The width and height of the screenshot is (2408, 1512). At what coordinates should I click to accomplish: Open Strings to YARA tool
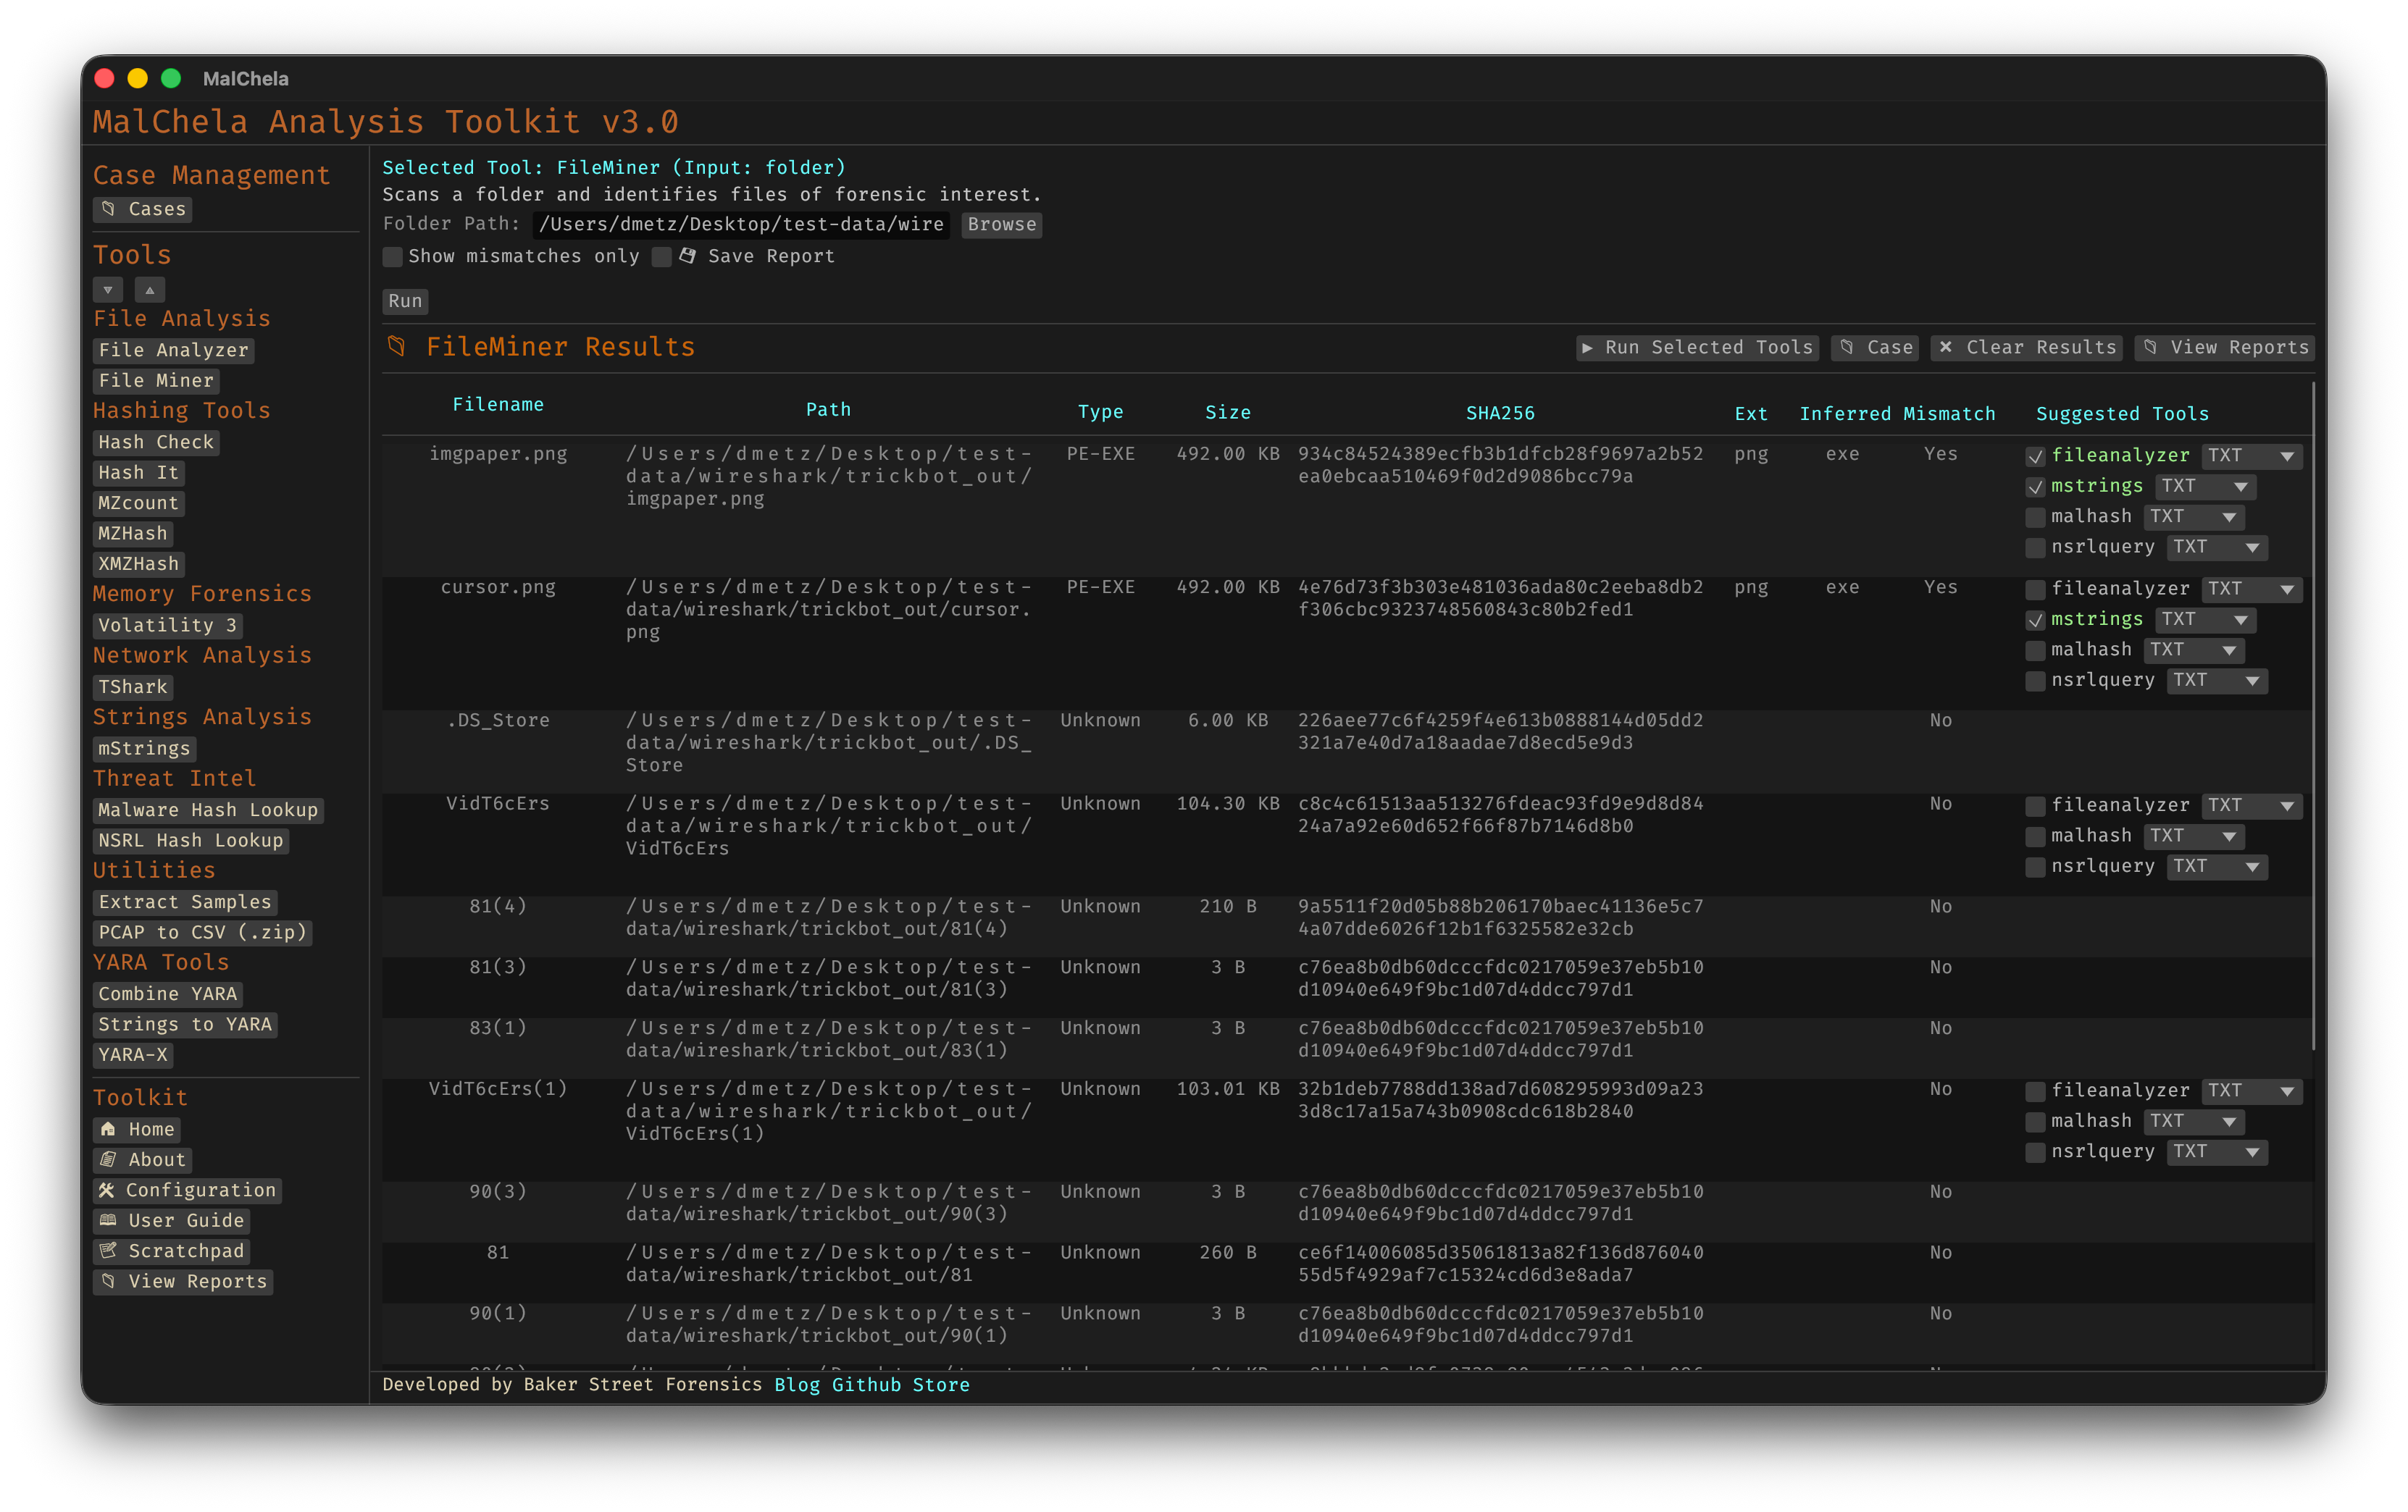coord(185,1025)
